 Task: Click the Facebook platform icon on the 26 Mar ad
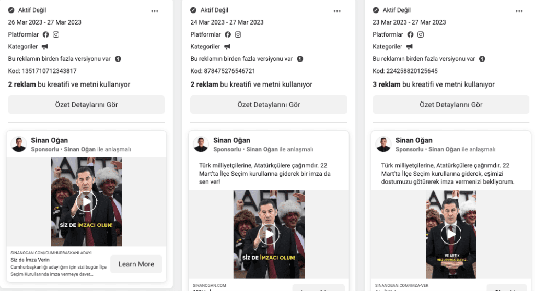[x=46, y=34]
